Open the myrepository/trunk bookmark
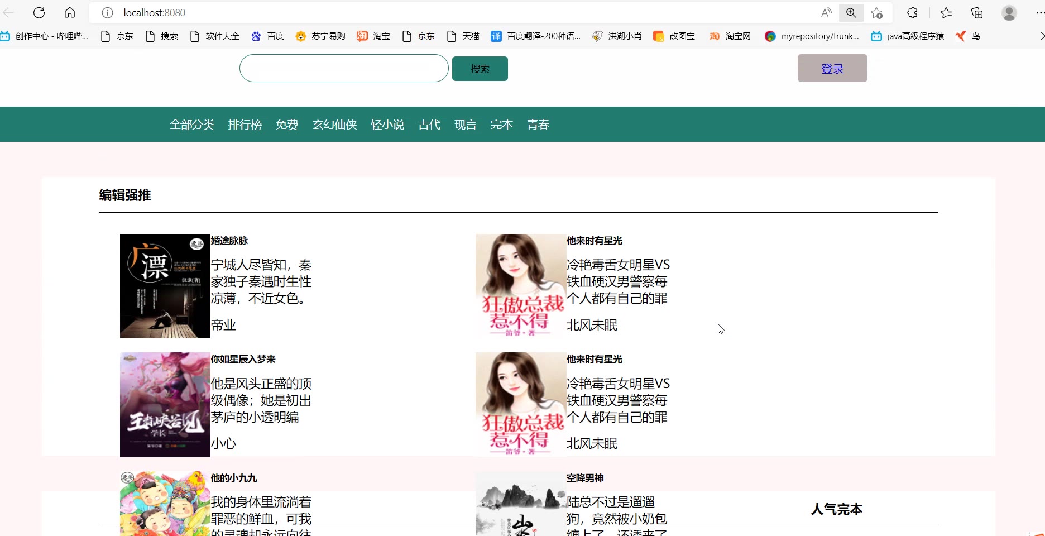 click(x=812, y=36)
